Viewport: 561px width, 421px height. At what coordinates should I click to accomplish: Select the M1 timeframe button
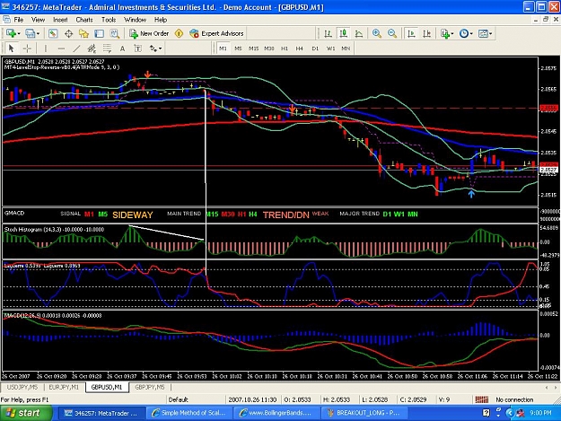[223, 48]
